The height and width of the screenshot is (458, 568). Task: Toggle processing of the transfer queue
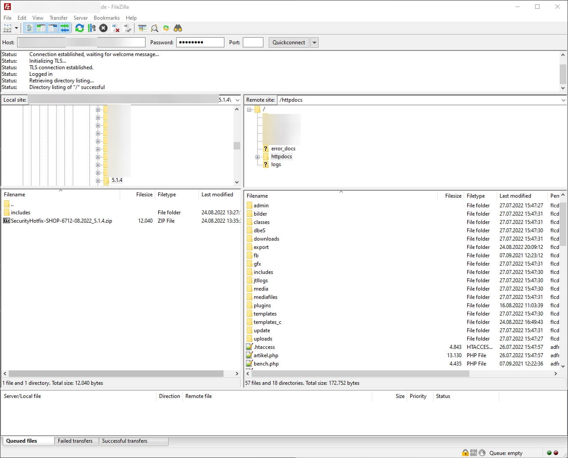point(92,28)
